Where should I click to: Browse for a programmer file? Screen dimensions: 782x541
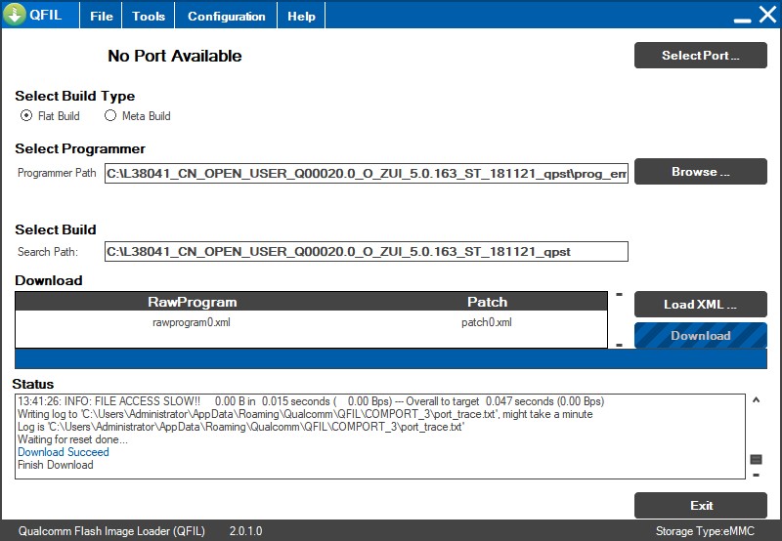click(700, 172)
